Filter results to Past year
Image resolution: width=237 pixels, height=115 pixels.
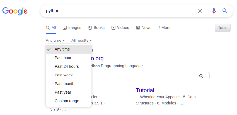pos(69,92)
